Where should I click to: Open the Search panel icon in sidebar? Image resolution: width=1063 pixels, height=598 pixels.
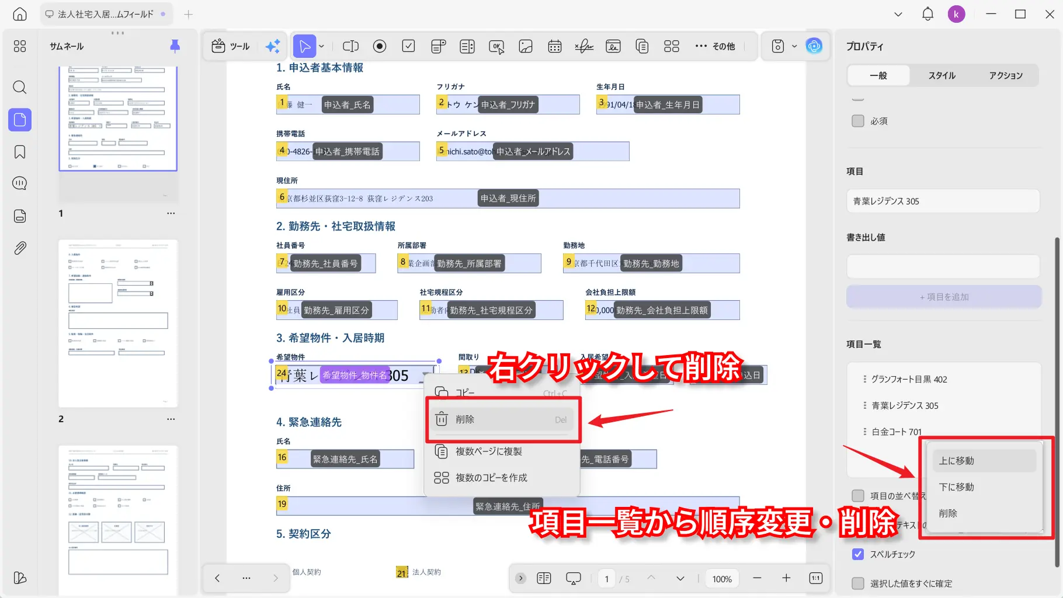[20, 88]
